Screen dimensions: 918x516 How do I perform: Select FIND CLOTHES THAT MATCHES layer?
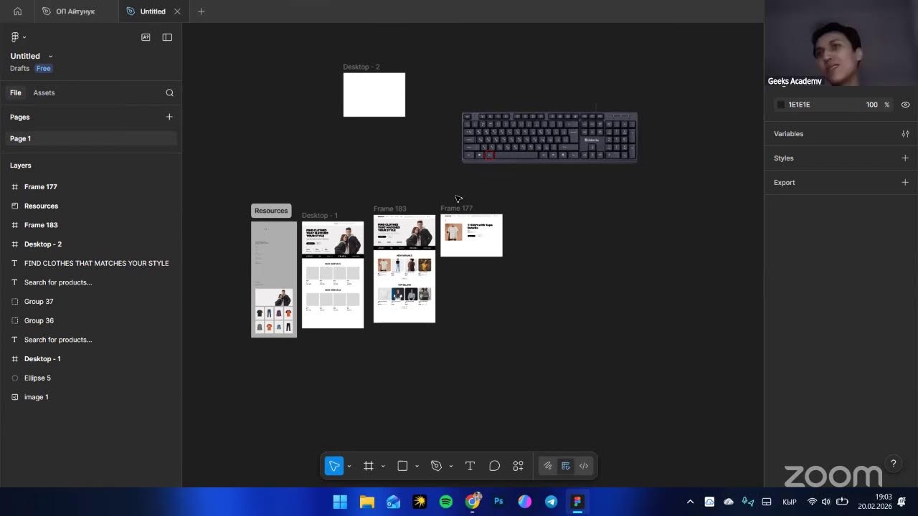pyautogui.click(x=91, y=263)
